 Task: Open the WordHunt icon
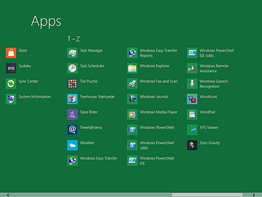(x=192, y=99)
